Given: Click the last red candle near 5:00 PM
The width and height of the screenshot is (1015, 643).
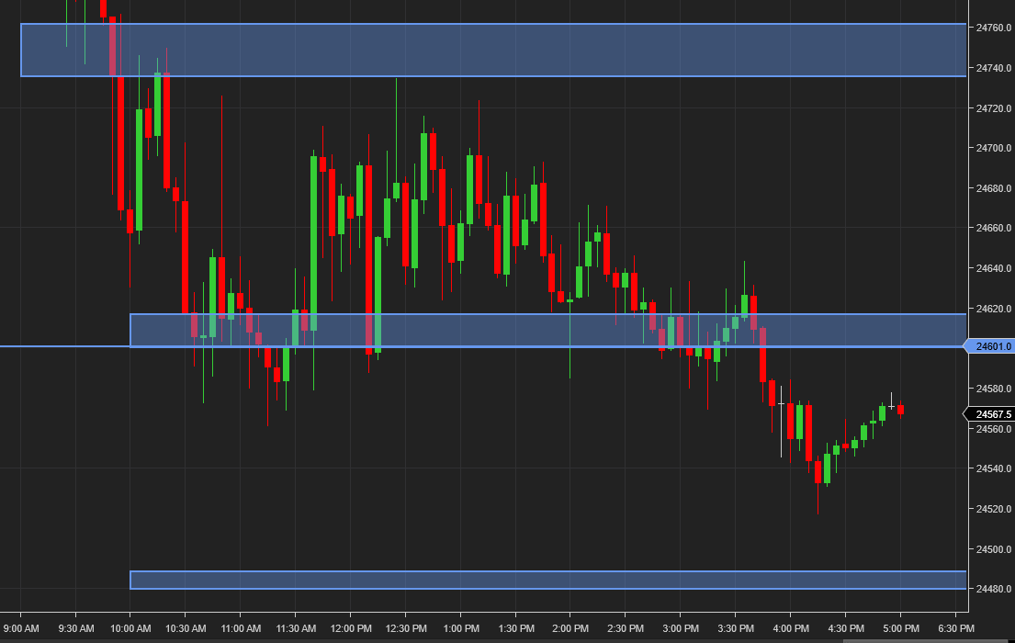Looking at the screenshot, I should [900, 410].
